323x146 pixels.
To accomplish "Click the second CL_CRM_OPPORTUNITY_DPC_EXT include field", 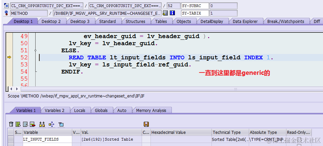I will click(125, 6).
